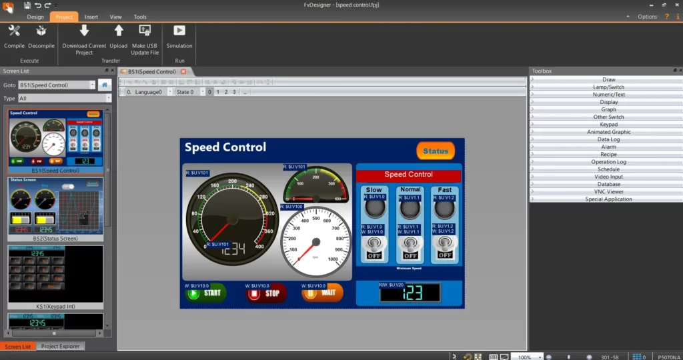Click the green START button on canvas
This screenshot has width=683, height=360.
coord(205,293)
